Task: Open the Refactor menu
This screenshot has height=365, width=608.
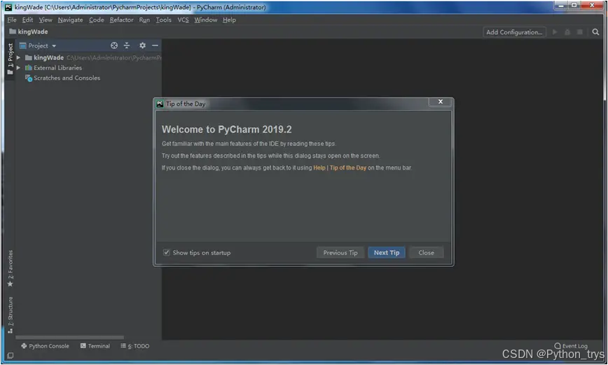Action: point(121,20)
